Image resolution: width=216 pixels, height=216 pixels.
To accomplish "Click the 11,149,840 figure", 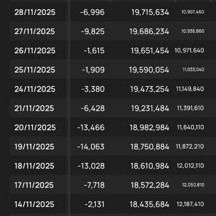I will 190,89.
